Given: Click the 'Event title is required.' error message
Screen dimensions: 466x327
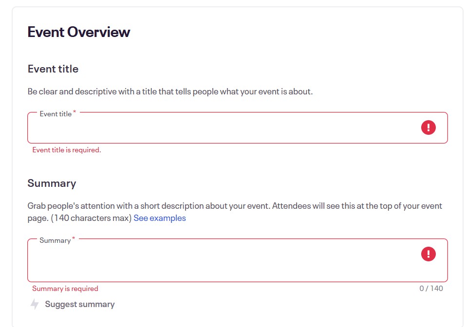Looking at the screenshot, I should click(x=67, y=150).
